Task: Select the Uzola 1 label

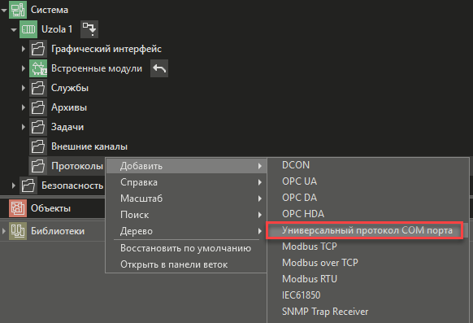Action: [x=57, y=29]
